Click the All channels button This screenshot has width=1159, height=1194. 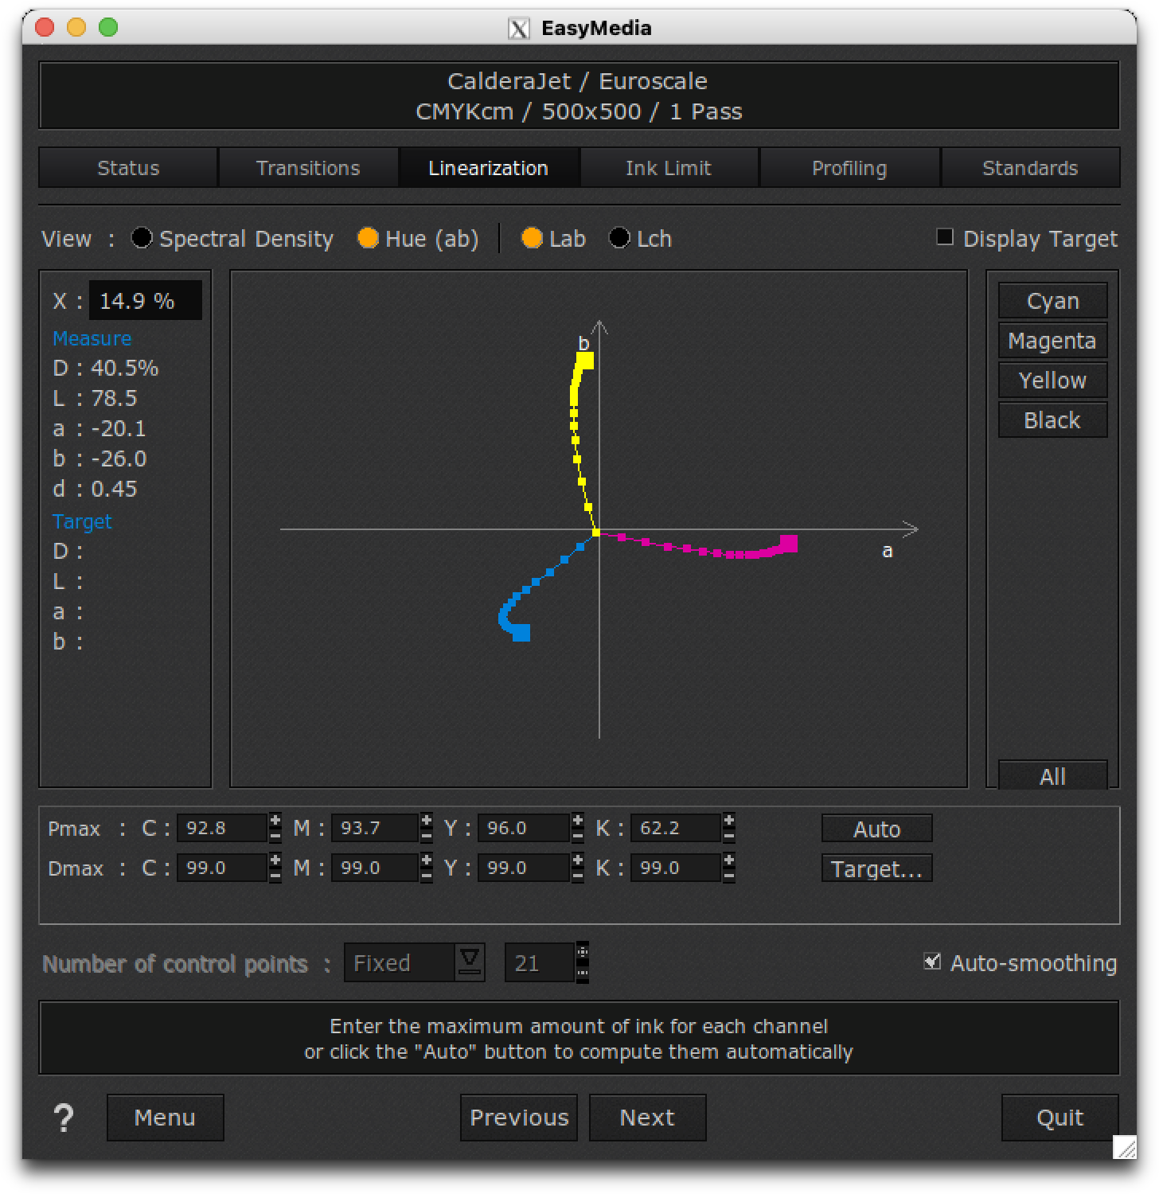pos(1052,775)
